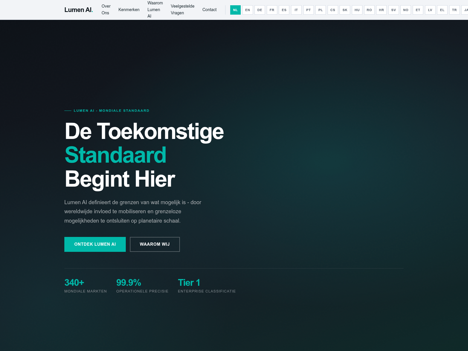This screenshot has width=468, height=351.
Task: Click the Lumen AI - Mondiale Standaard tagline
Action: 111,111
